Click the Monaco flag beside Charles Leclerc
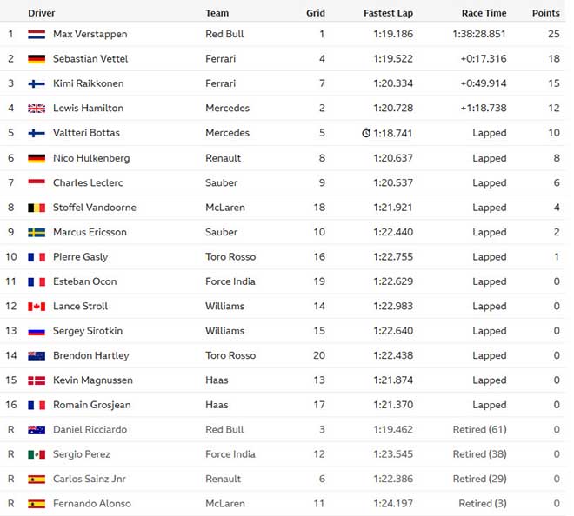 pyautogui.click(x=37, y=183)
